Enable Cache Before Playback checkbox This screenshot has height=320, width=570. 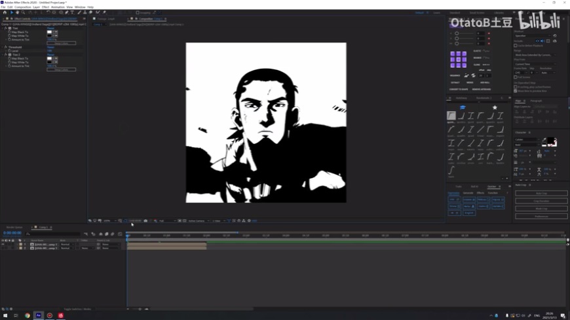[x=516, y=46]
